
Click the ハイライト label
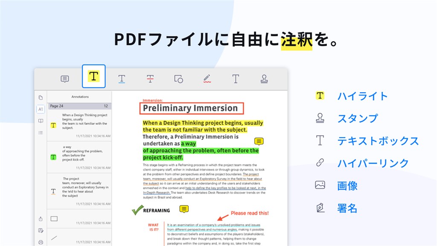[x=362, y=96]
